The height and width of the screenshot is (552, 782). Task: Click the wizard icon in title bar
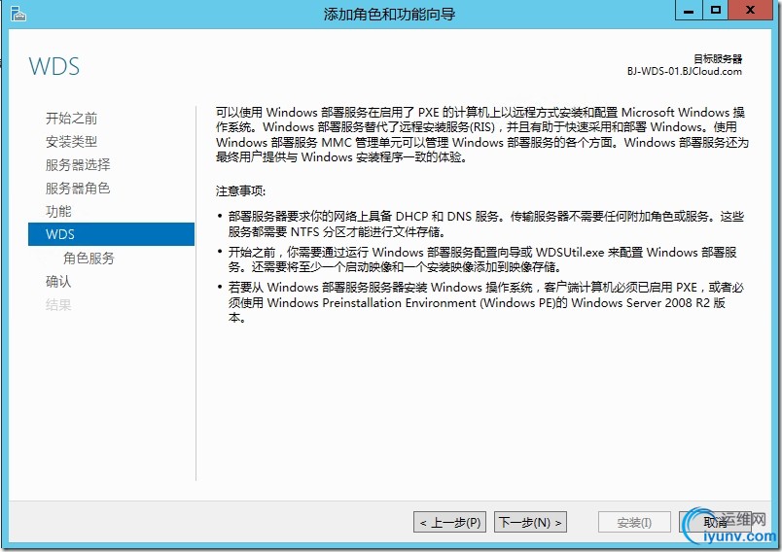[x=18, y=14]
